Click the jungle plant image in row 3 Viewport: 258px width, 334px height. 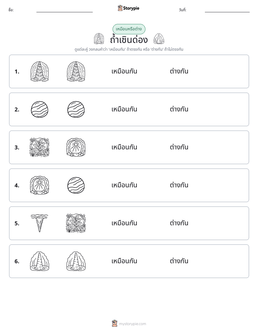pos(39,147)
